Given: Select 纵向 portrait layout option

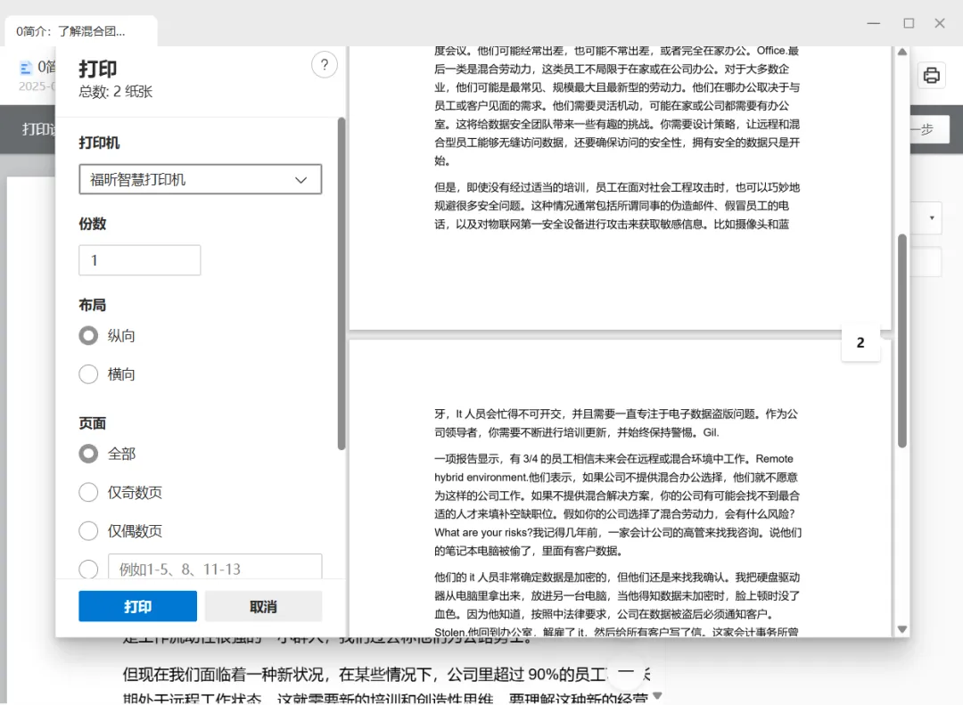Looking at the screenshot, I should tap(88, 335).
